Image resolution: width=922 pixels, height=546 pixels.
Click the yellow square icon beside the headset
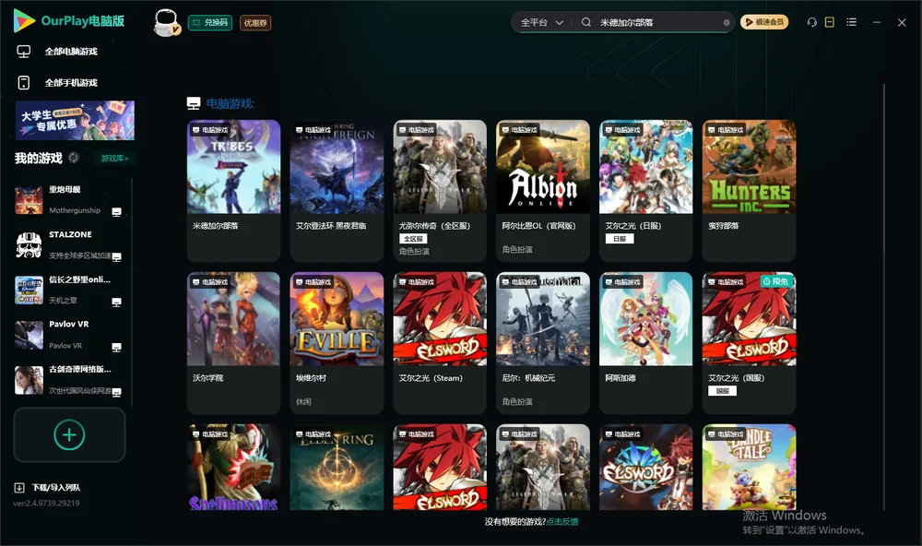tap(830, 22)
